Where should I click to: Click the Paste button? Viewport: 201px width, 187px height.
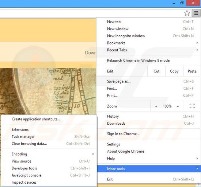click(192, 71)
